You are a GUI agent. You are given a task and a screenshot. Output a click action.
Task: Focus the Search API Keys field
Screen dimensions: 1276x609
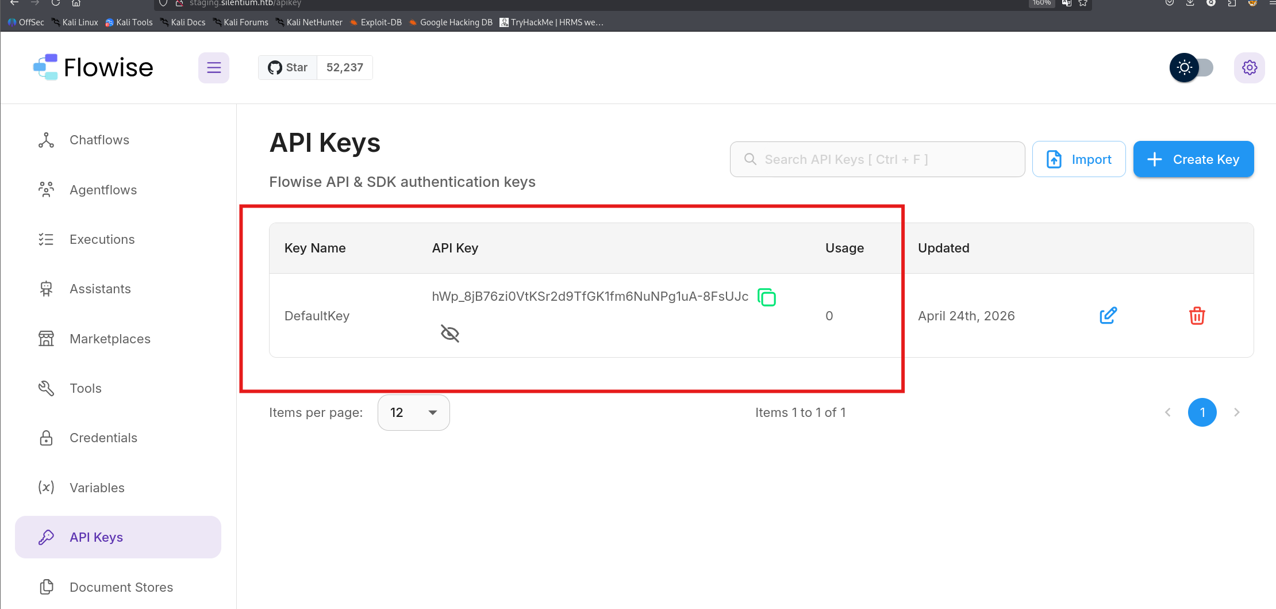878,159
